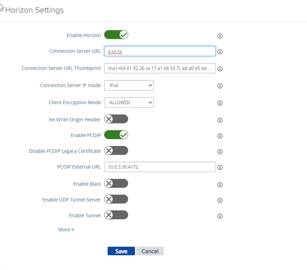Open info icon for Connection Server URL
The height and width of the screenshot is (270, 307).
click(220, 52)
